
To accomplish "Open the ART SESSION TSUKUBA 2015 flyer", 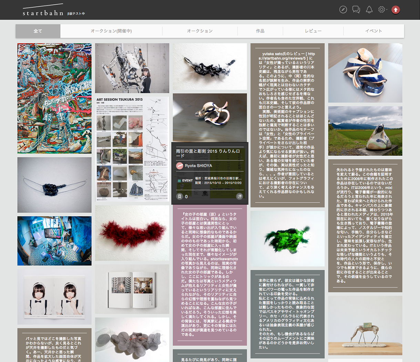I will [x=132, y=149].
